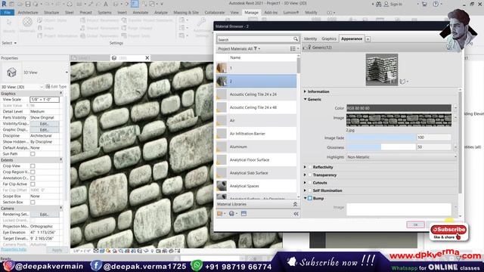Click OK in Material Browser
Image resolution: width=484 pixels, height=272 pixels.
(415, 224)
